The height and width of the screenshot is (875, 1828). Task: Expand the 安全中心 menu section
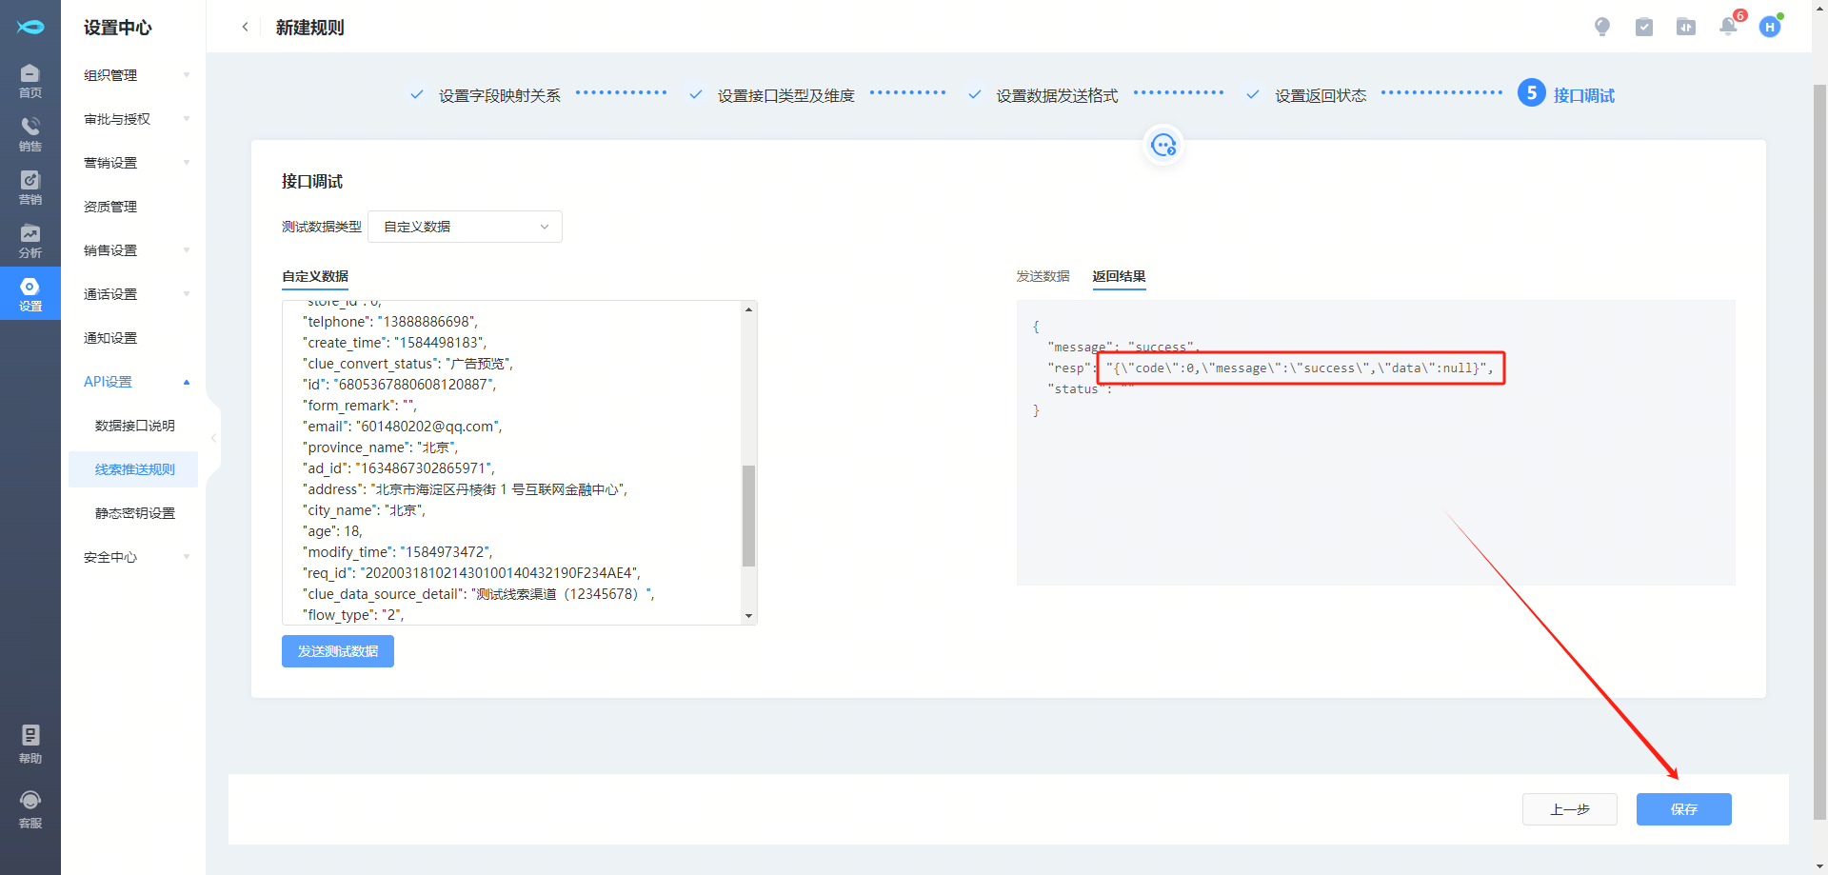136,557
